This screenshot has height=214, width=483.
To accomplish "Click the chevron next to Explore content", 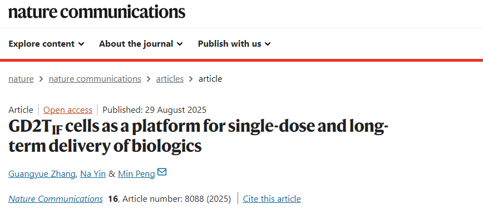I will click(81, 44).
